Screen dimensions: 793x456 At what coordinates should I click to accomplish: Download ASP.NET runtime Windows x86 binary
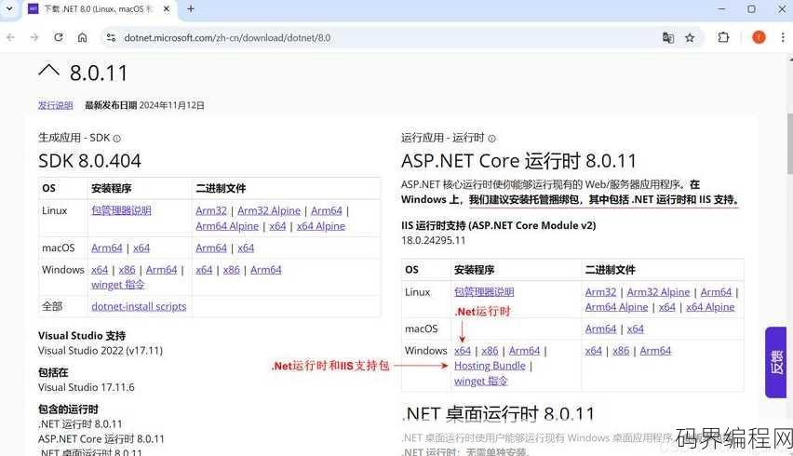point(621,350)
